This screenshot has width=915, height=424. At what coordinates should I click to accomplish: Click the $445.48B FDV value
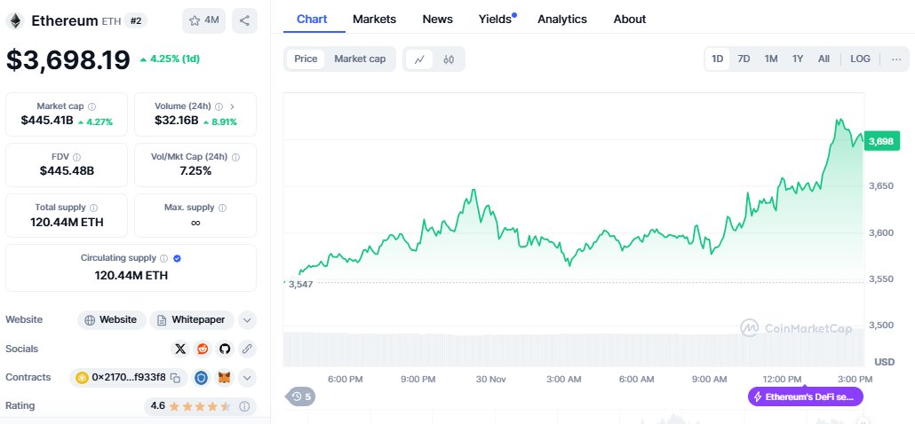(68, 171)
